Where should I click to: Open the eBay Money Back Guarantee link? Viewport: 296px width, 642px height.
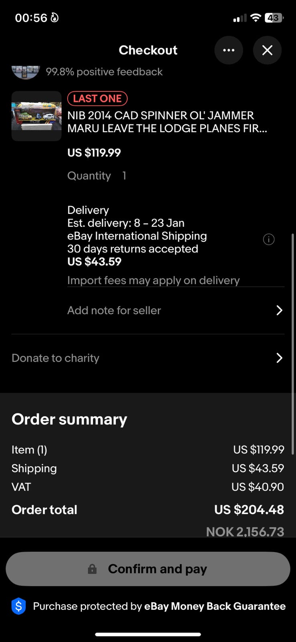pos(215,606)
